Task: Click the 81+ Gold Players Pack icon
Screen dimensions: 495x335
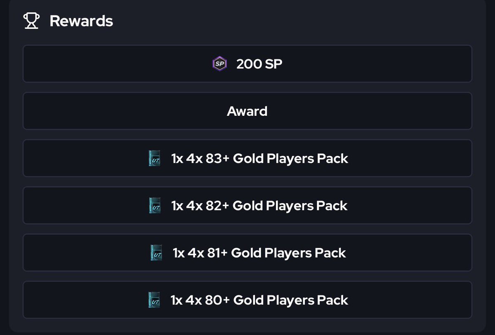Action: 156,253
